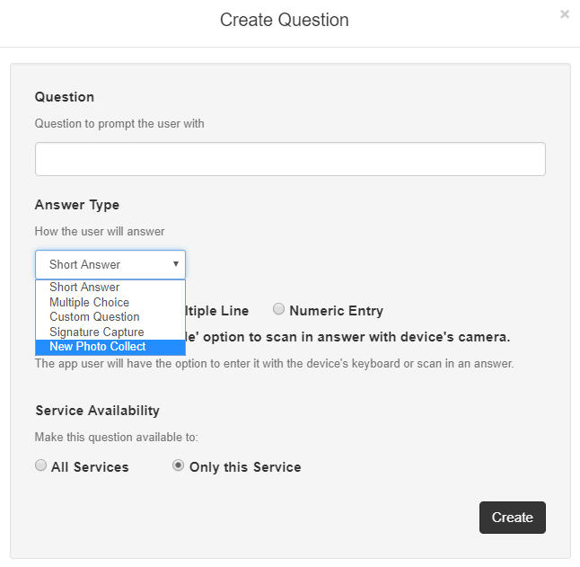The width and height of the screenshot is (580, 567).
Task: Close the Create Question dialog
Action: [565, 14]
